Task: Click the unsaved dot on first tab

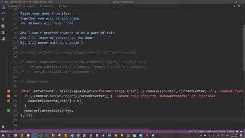Action: [20, 6]
